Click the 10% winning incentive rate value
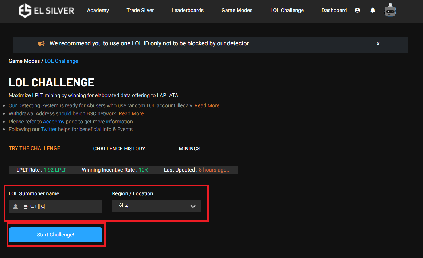 pos(144,170)
